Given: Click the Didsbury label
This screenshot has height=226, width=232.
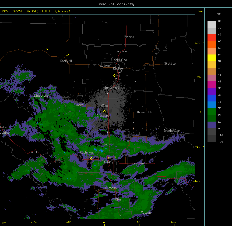Looking at the screenshot, I should (103, 116).
